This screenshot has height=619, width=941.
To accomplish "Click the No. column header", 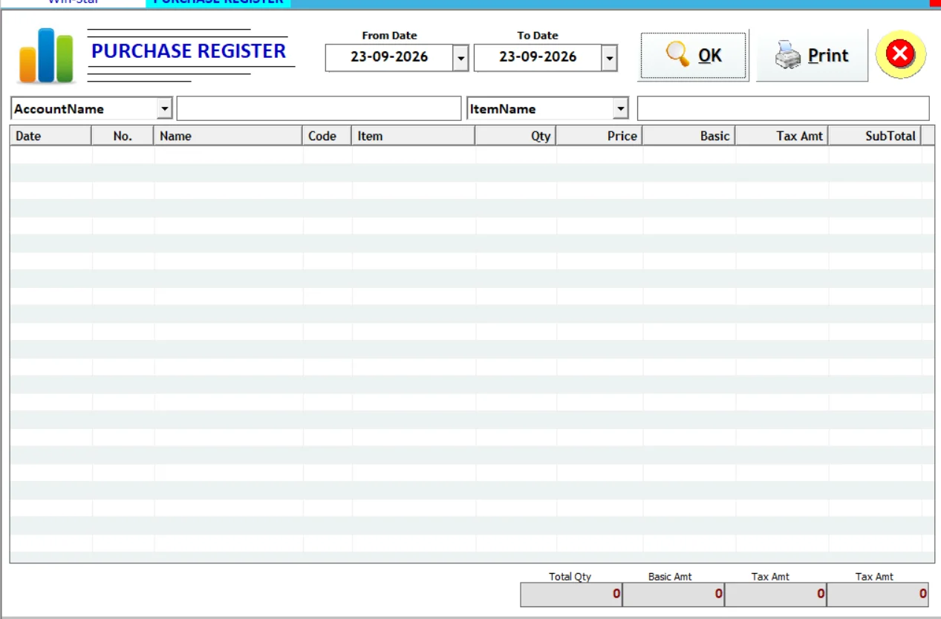I will tap(123, 136).
